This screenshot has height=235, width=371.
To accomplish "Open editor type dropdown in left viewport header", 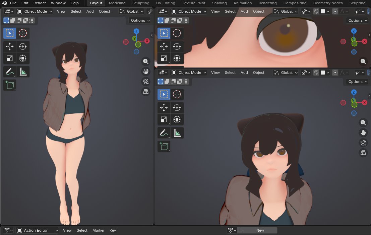I will pos(9,11).
